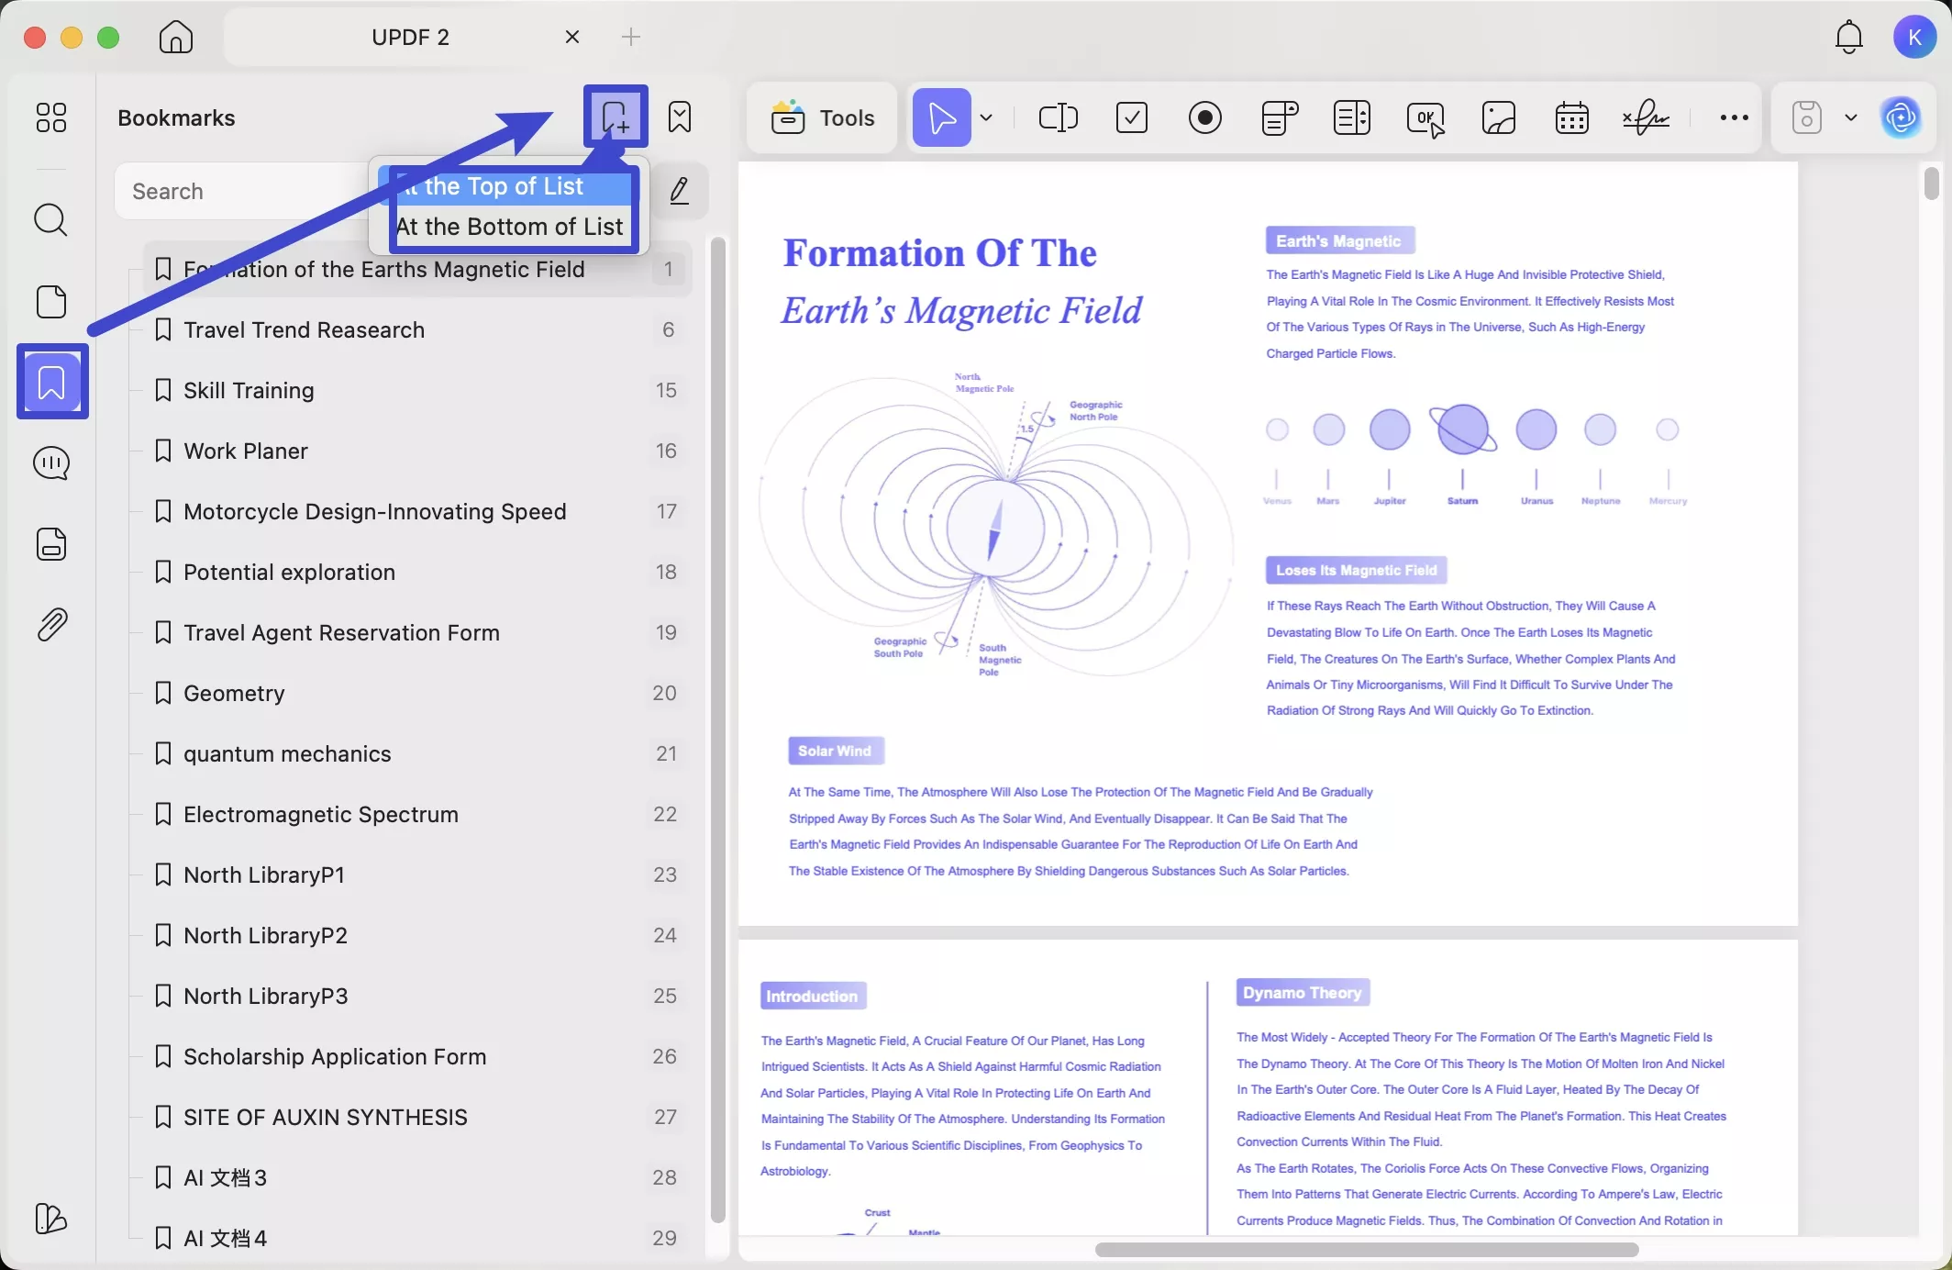The width and height of the screenshot is (1952, 1270).
Task: Open the more tools ellipsis menu
Action: [x=1734, y=117]
